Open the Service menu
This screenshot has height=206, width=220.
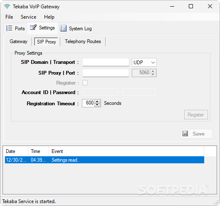[28, 17]
